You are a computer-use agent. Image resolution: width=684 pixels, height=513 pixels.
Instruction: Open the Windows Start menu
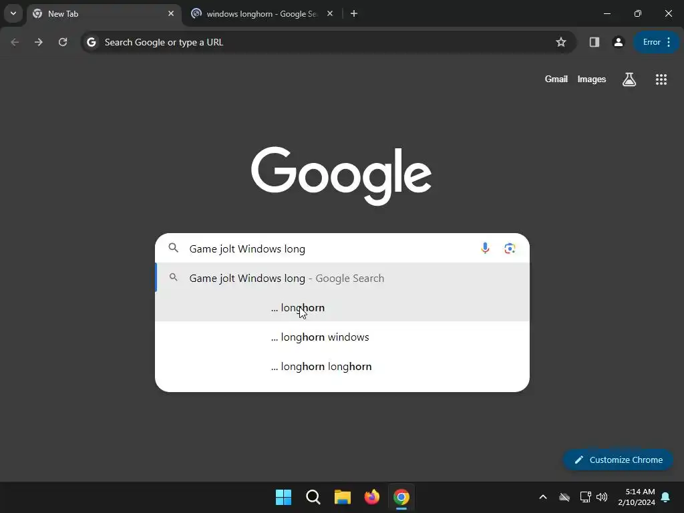[x=283, y=497]
